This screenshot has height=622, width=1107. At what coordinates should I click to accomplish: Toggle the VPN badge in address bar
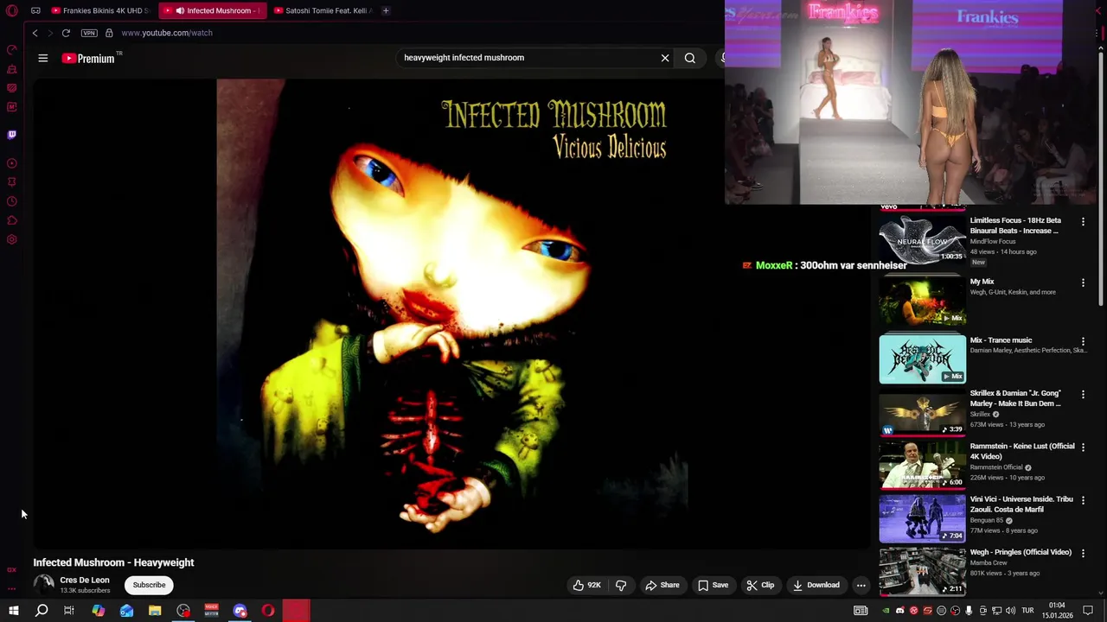[x=89, y=33]
